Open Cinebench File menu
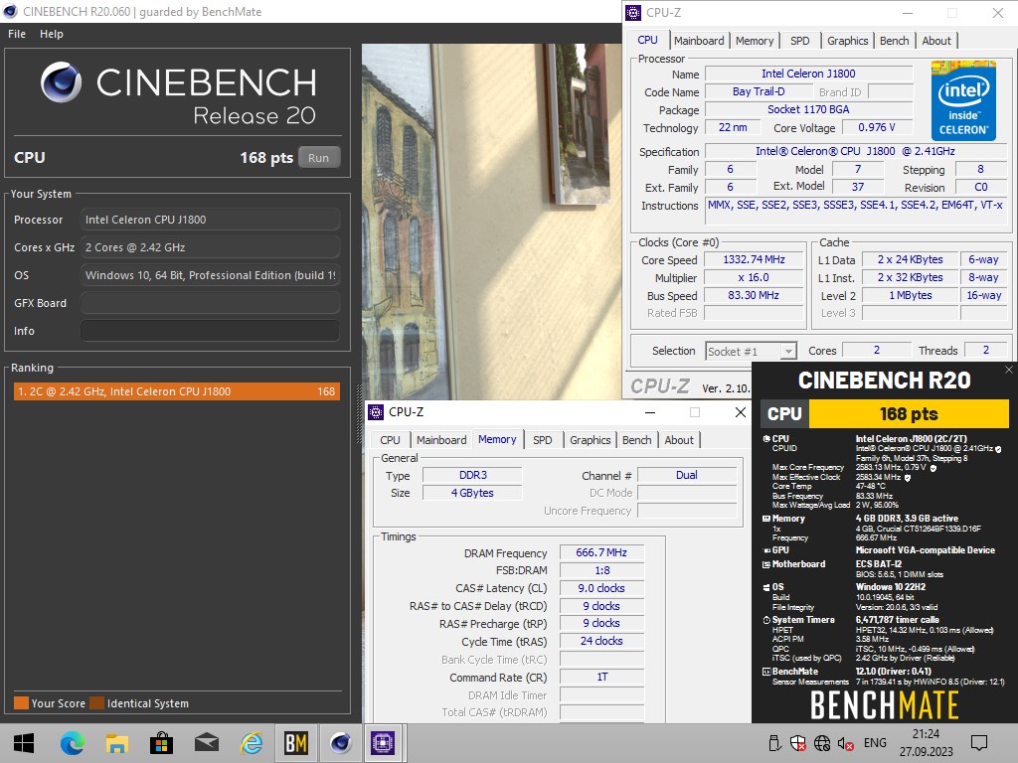The height and width of the screenshot is (763, 1018). click(x=17, y=34)
